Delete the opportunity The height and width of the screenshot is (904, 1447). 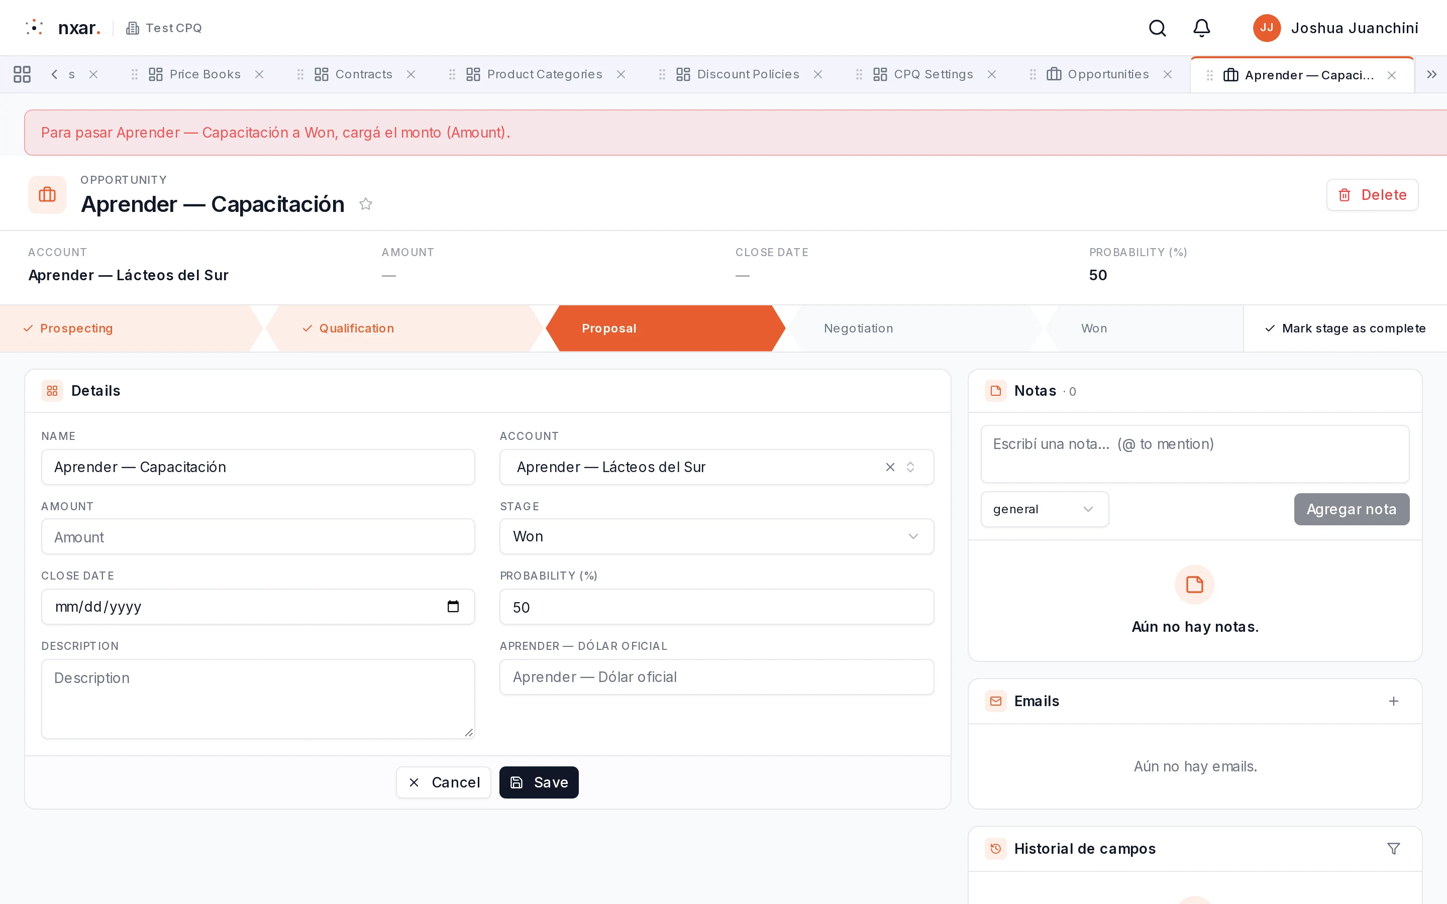click(x=1372, y=195)
